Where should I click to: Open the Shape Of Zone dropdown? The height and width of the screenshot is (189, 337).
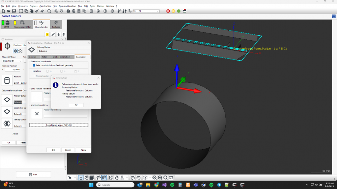point(12,61)
